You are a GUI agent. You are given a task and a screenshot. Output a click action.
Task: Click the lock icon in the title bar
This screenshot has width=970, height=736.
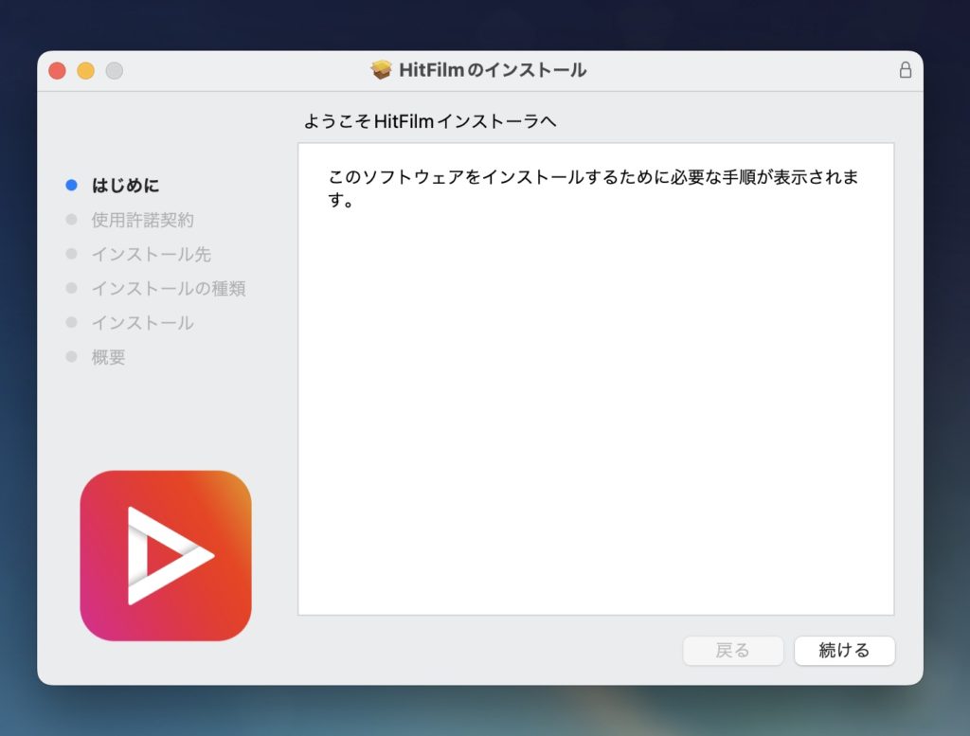click(905, 70)
